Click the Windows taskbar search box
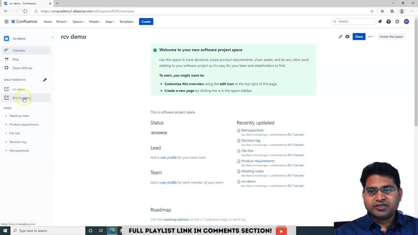 [x=47, y=231]
